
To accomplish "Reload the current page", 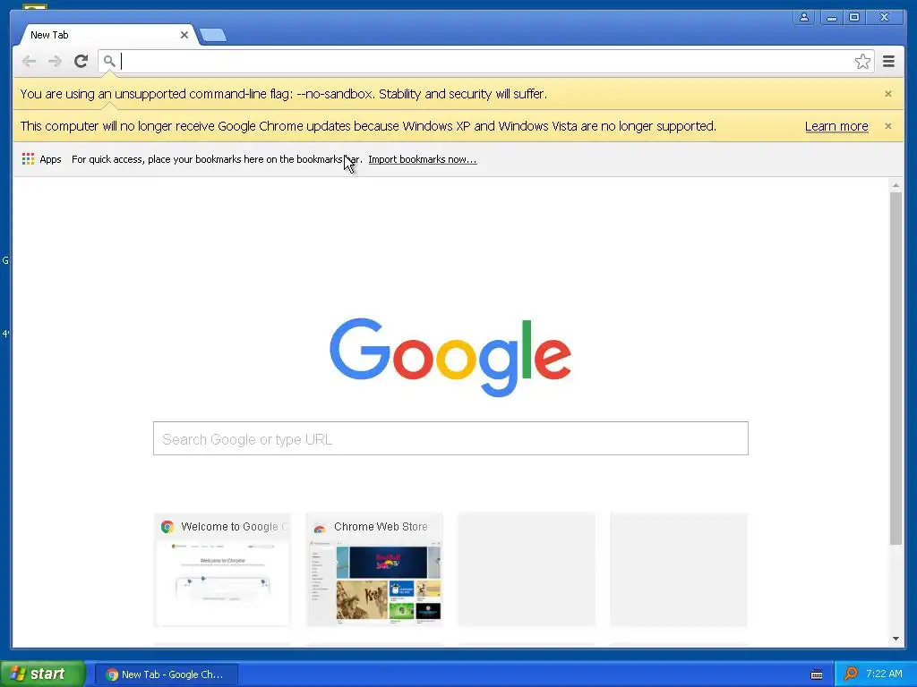I will point(81,62).
